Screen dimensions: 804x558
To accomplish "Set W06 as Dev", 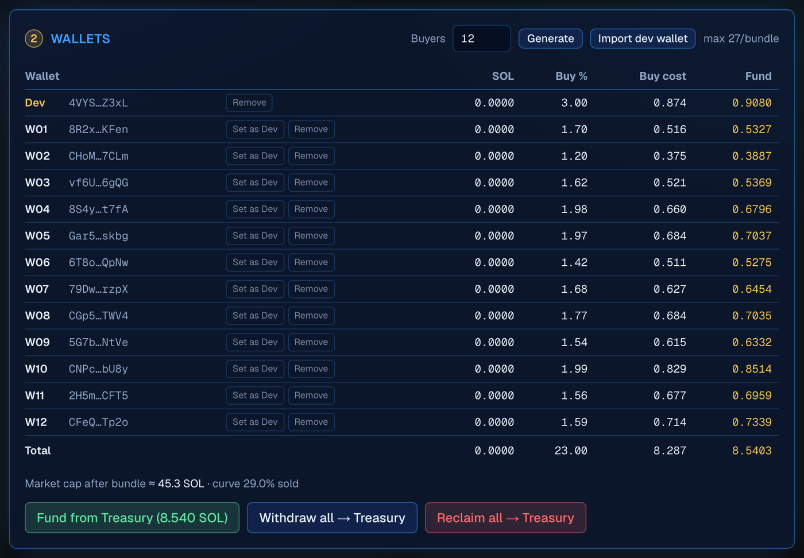I will pos(255,262).
